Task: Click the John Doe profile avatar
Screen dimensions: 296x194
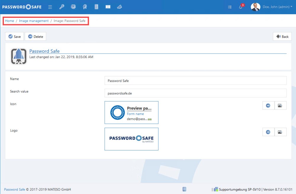Action: tap(255, 7)
